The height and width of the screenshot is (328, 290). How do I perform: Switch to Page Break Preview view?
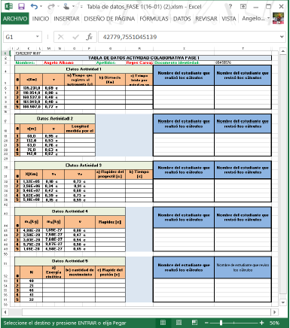pyautogui.click(x=194, y=323)
